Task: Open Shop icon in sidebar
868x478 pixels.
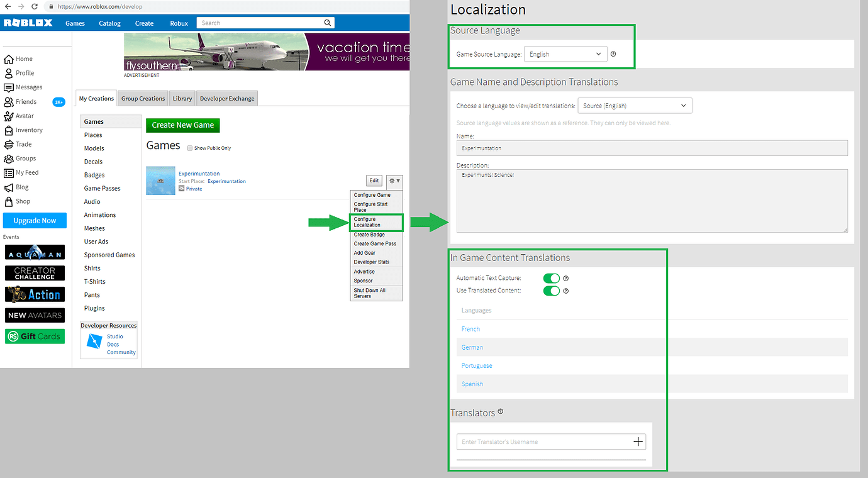Action: [9, 201]
